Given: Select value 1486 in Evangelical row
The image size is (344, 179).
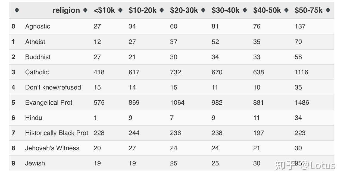Looking at the screenshot, I should point(302,103).
